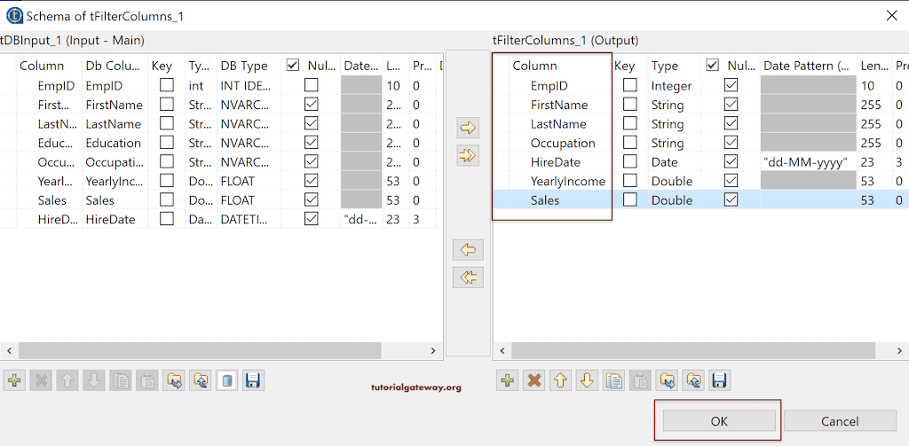Click the left arrow of the input table scrollbar
Screen dimensions: 909x446
(x=9, y=350)
